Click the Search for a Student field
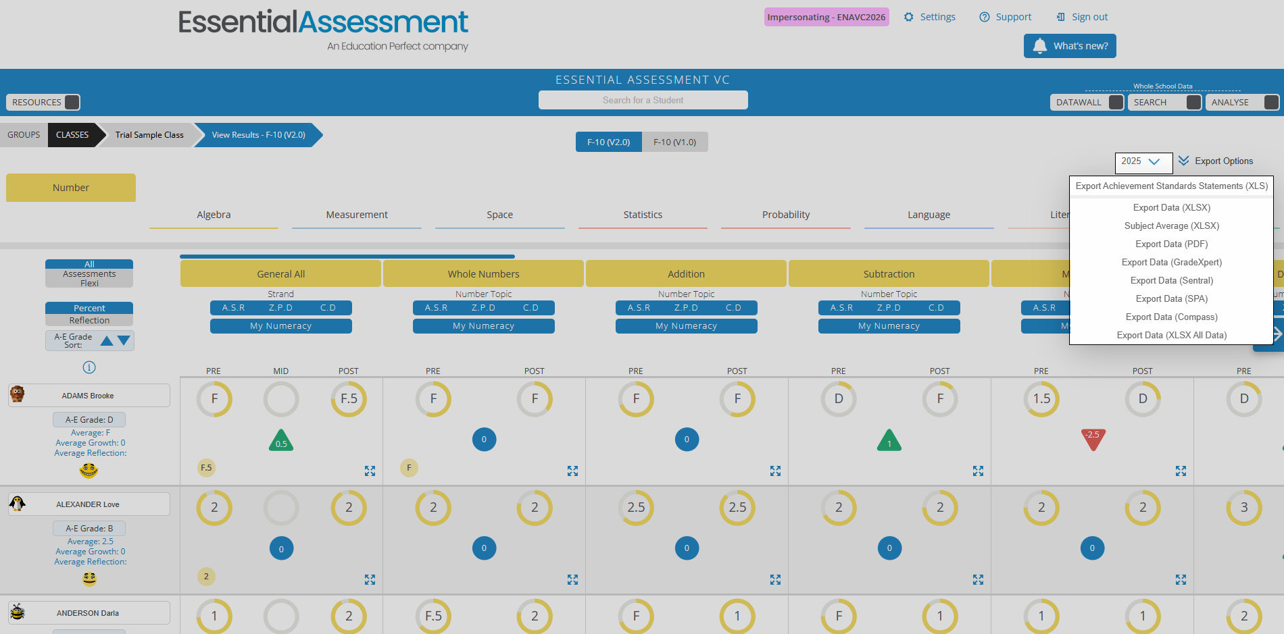This screenshot has width=1284, height=634. (x=643, y=100)
